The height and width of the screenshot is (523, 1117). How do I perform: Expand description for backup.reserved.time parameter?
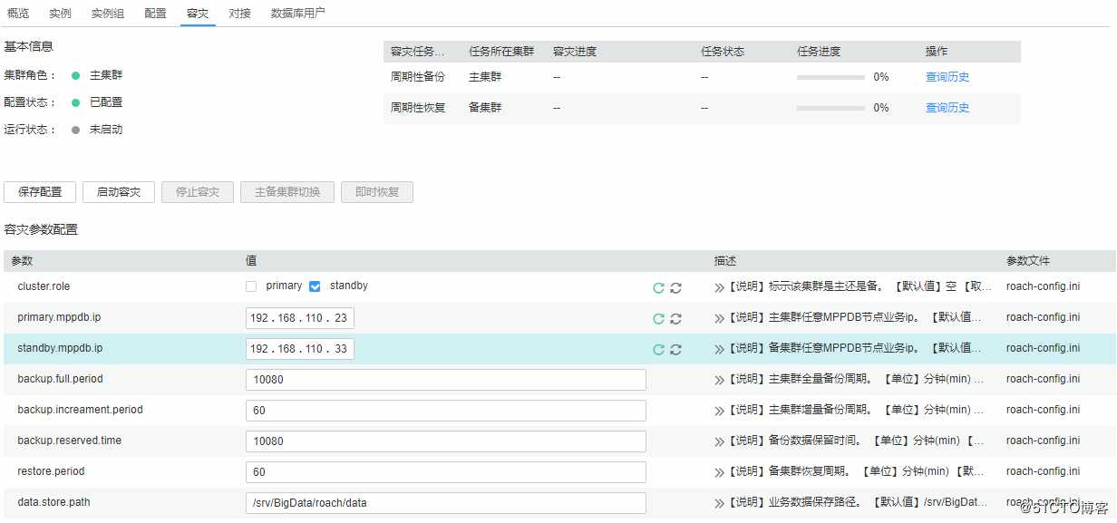pyautogui.click(x=721, y=441)
